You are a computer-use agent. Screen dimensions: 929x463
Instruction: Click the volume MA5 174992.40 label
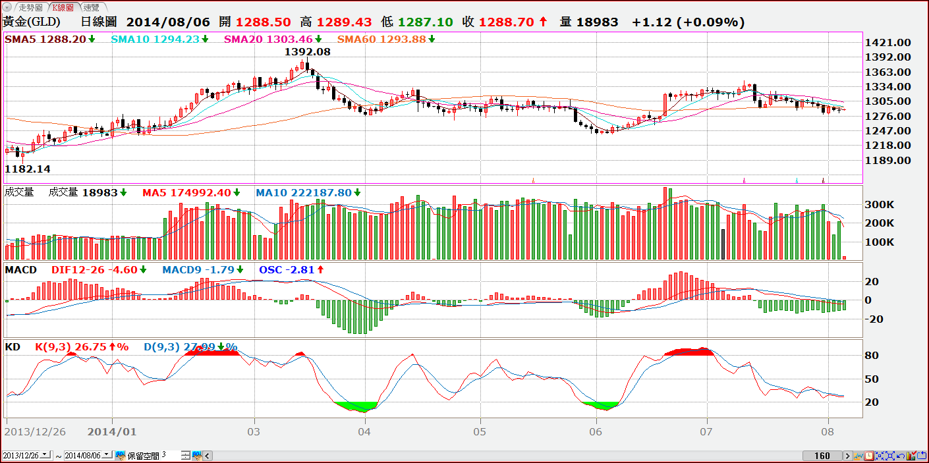[x=187, y=192]
